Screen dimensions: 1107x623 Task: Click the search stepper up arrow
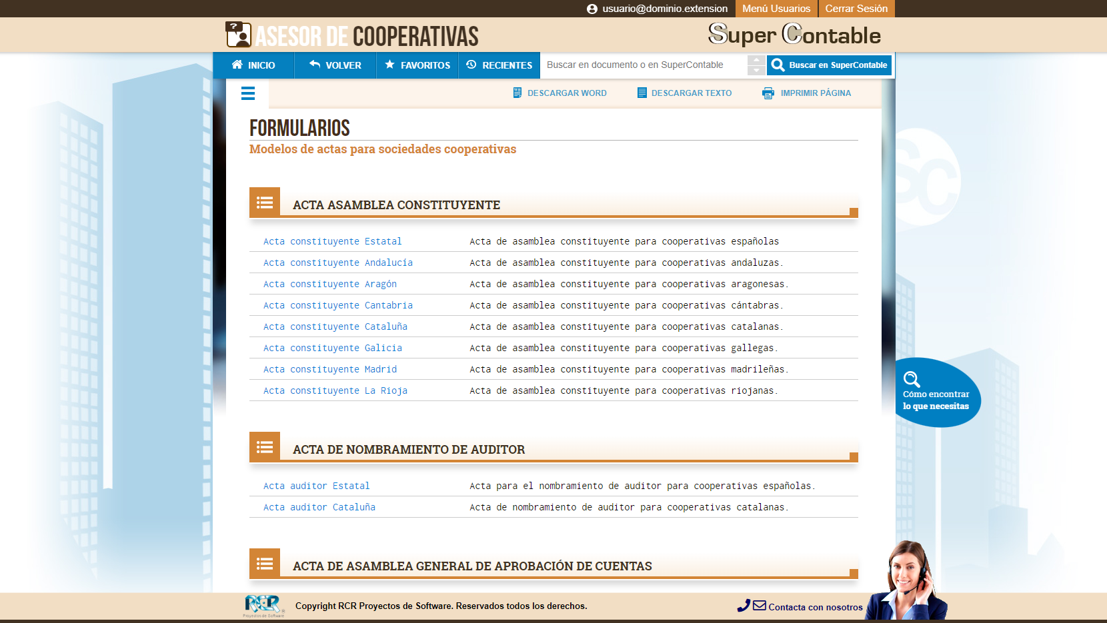(x=756, y=60)
